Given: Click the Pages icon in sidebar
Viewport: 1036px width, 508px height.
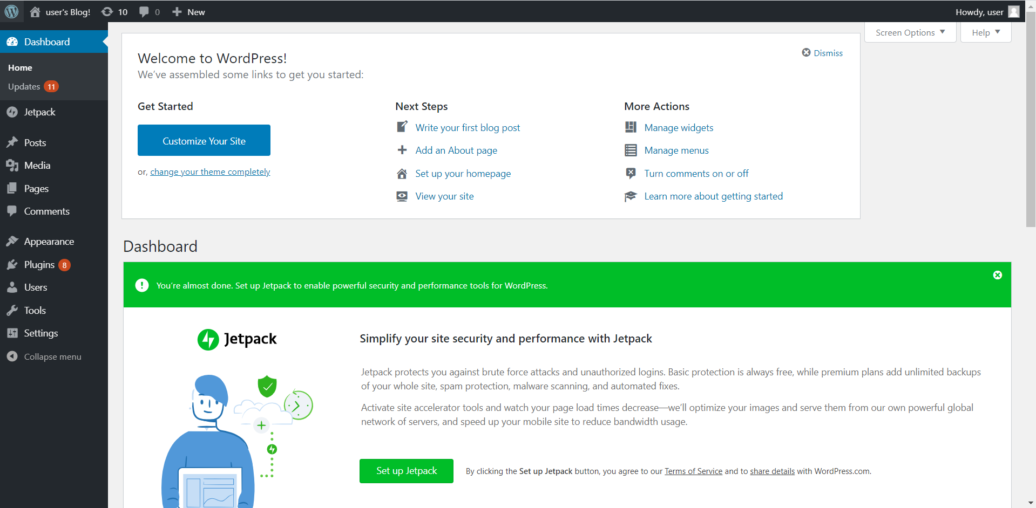Looking at the screenshot, I should (12, 188).
